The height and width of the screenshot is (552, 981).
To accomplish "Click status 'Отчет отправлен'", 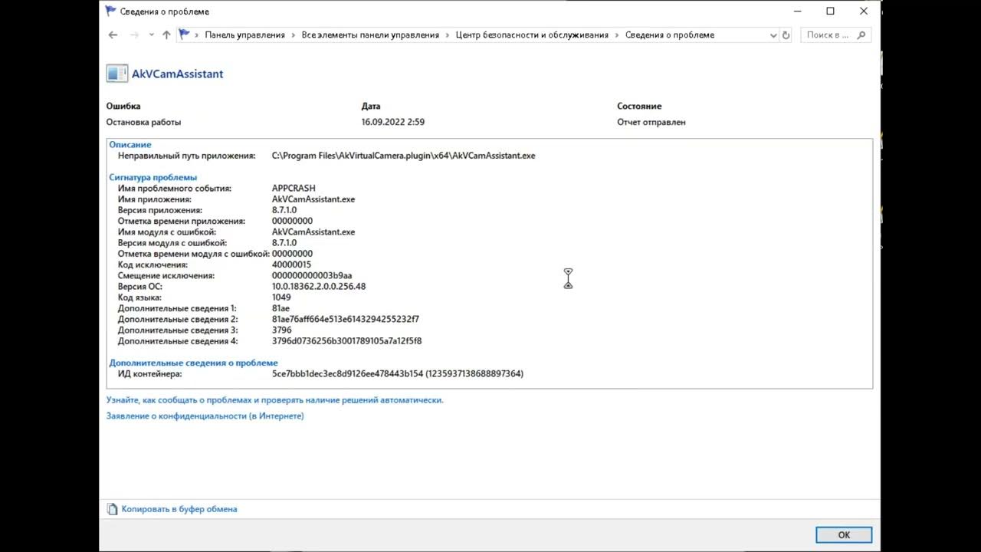I will [651, 123].
